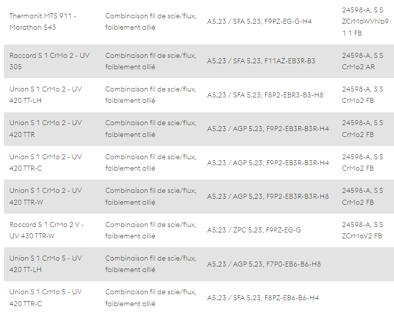Select the Union S 1 CrMo 5 - UV 420 TT-LH product

pos(46,264)
